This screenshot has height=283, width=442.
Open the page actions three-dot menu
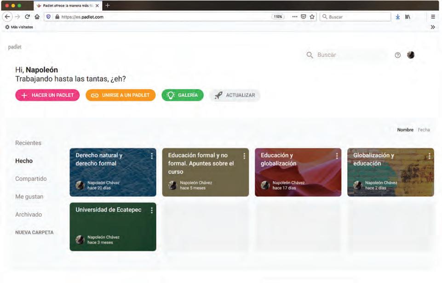coord(295,17)
